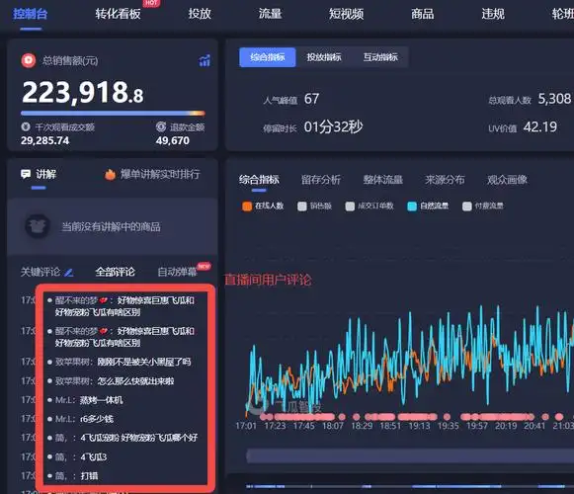Switch to 全部评论 comments tab
Screen dimensions: 574x494
point(115,272)
